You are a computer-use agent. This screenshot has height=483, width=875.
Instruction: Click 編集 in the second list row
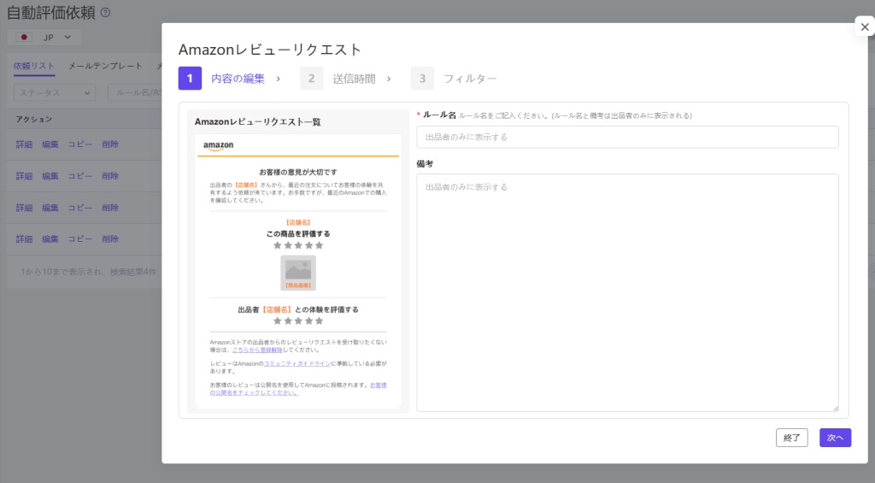50,176
